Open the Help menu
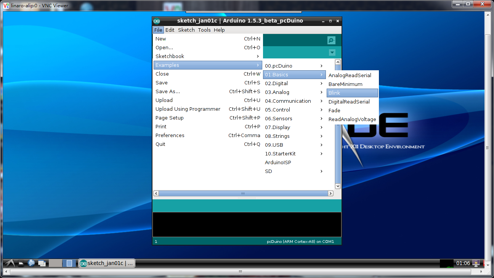Image resolution: width=494 pixels, height=278 pixels. click(219, 30)
